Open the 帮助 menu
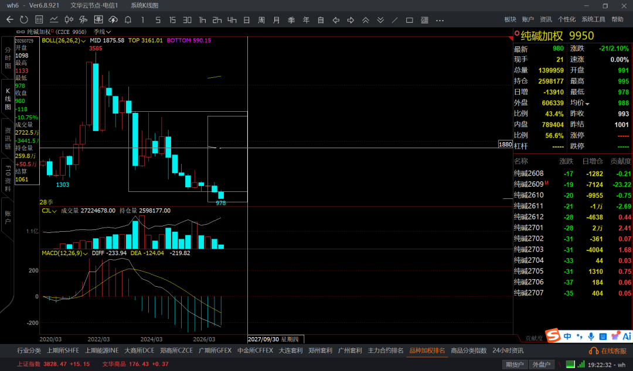 617,19
